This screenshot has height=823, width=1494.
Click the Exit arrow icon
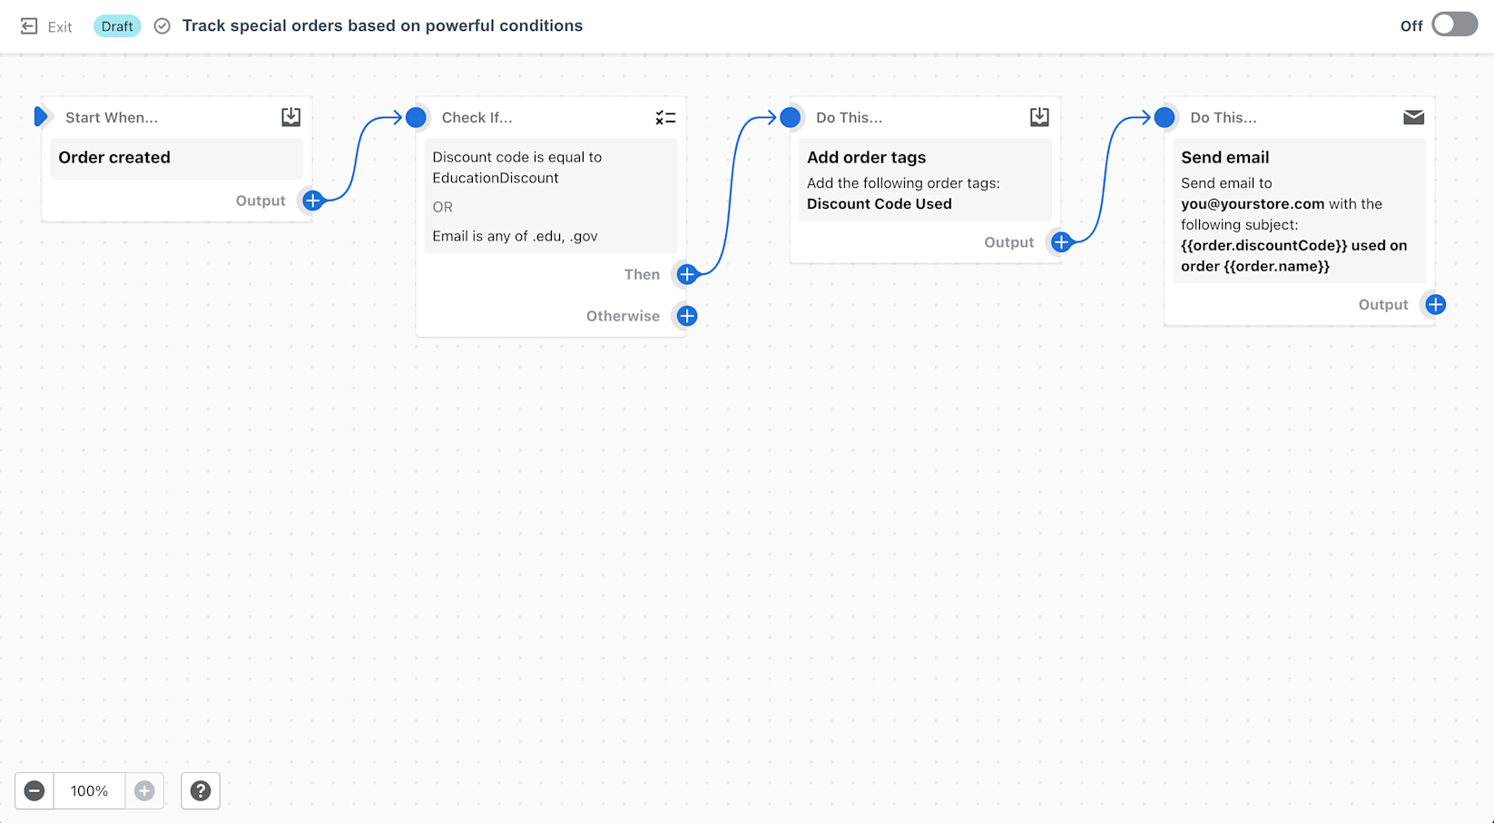point(29,26)
